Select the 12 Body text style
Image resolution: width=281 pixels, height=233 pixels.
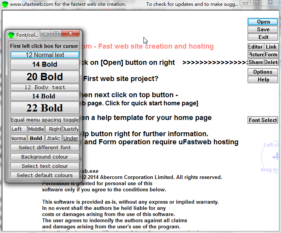pyautogui.click(x=44, y=87)
